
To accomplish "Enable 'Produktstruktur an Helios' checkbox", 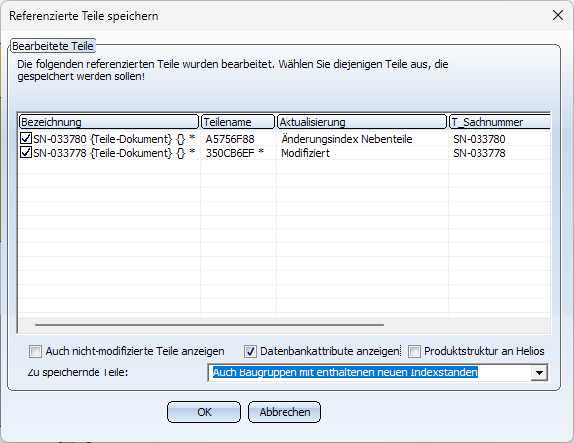I will 414,352.
